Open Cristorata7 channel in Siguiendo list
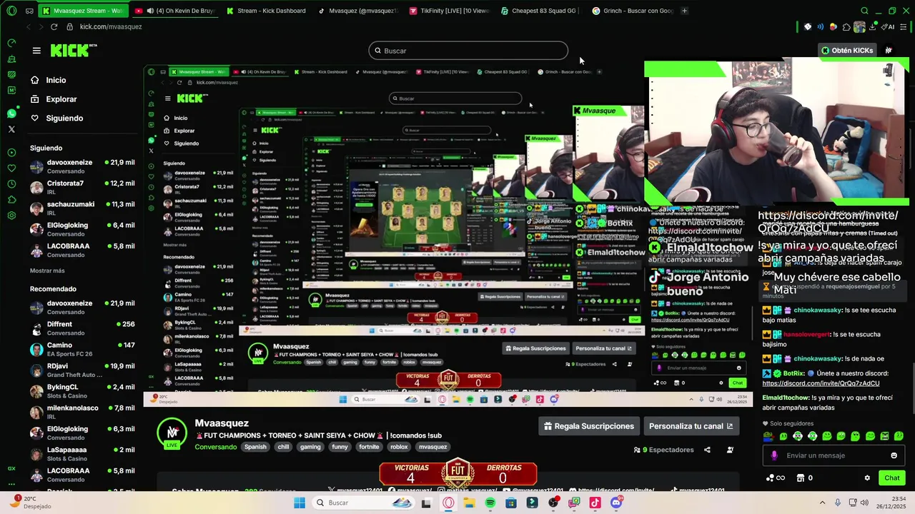 point(82,188)
